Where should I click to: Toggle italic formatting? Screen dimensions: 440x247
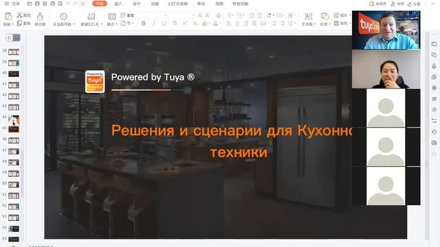154,23
